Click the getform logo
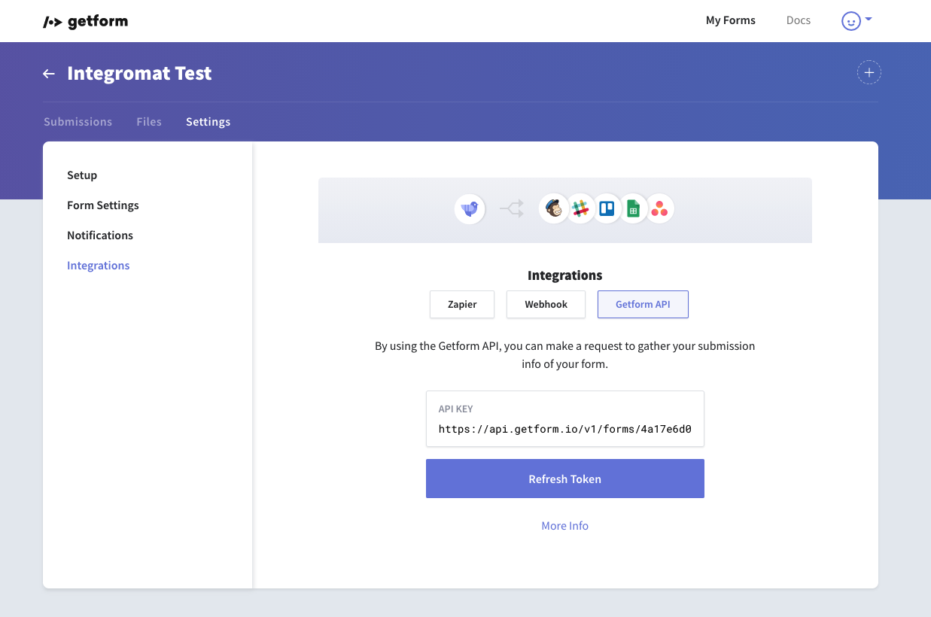 pyautogui.click(x=85, y=21)
